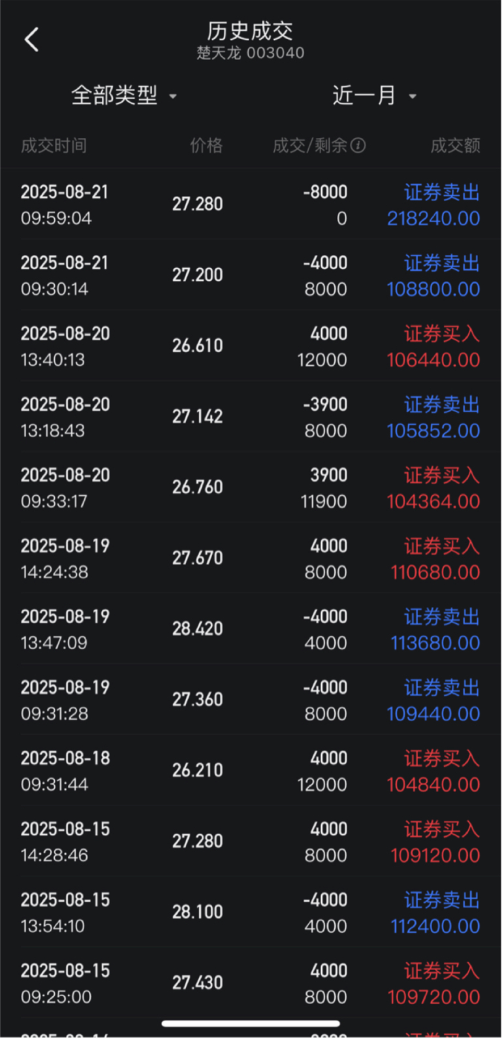This screenshot has height=1038, width=502.
Task: Tap the 成交额 column header
Action: (456, 146)
